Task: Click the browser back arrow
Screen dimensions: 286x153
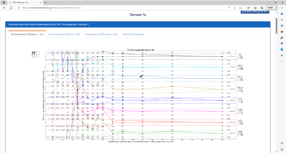Action: (x=4, y=8)
